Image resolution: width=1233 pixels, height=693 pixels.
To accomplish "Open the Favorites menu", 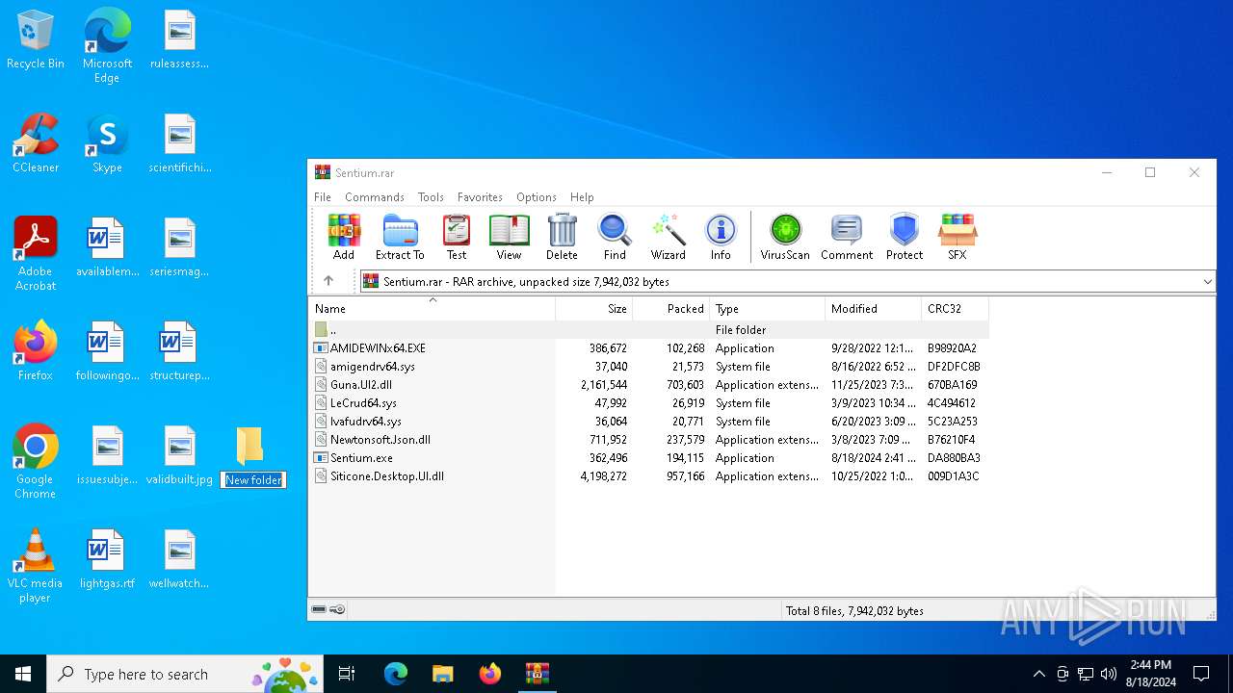I will 480,196.
